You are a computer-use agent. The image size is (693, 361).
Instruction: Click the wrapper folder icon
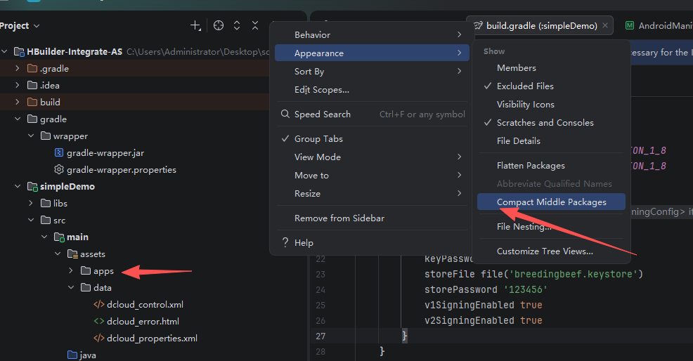click(x=46, y=136)
